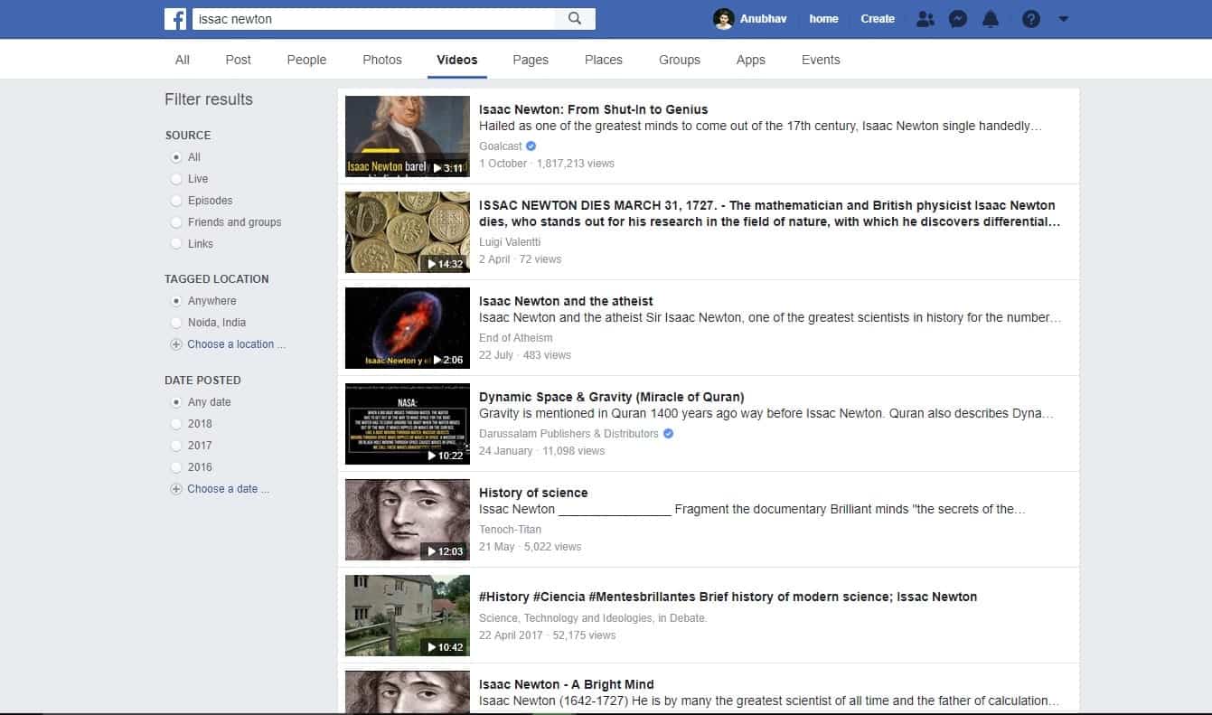Play the History of science video thumbnail
Viewport: 1212px width, 715px height.
tap(407, 519)
